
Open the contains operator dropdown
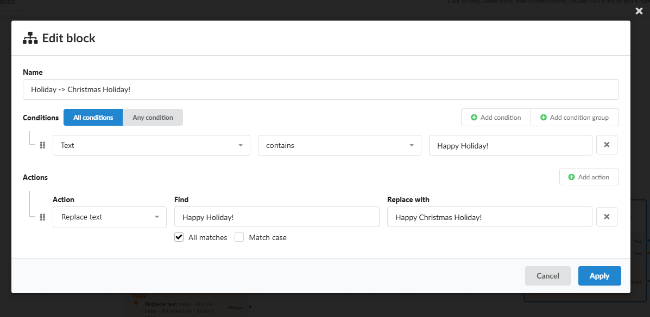(339, 145)
